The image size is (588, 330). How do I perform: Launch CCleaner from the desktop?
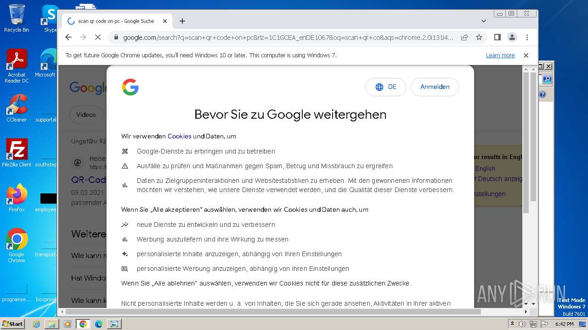pos(17,108)
